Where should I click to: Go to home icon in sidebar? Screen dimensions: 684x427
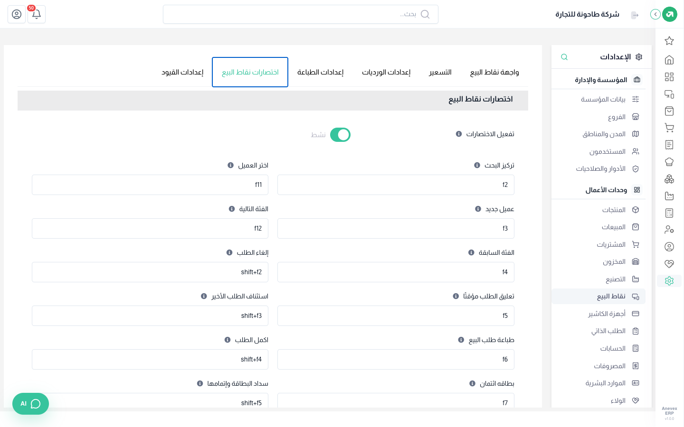669,60
